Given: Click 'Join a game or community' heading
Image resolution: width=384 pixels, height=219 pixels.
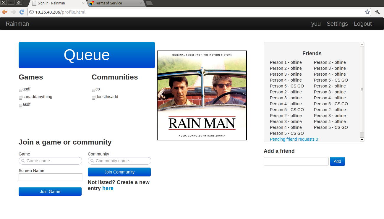Looking at the screenshot, I should [65, 142].
